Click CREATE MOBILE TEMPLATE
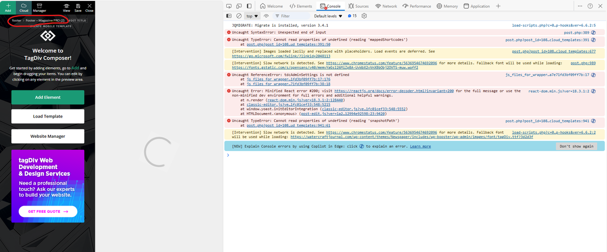This screenshot has height=252, width=607. coord(51,27)
